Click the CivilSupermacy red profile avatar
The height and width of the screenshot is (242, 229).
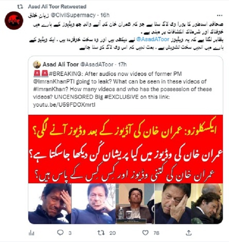pos(14,20)
